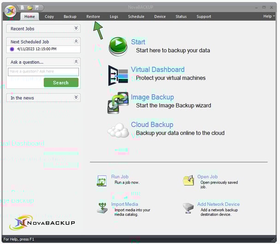Click the Image Backup drives icon
Screen dimensions: 280x244
[x=118, y=103]
